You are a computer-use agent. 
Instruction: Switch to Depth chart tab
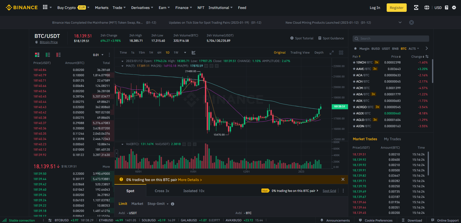coord(319,52)
